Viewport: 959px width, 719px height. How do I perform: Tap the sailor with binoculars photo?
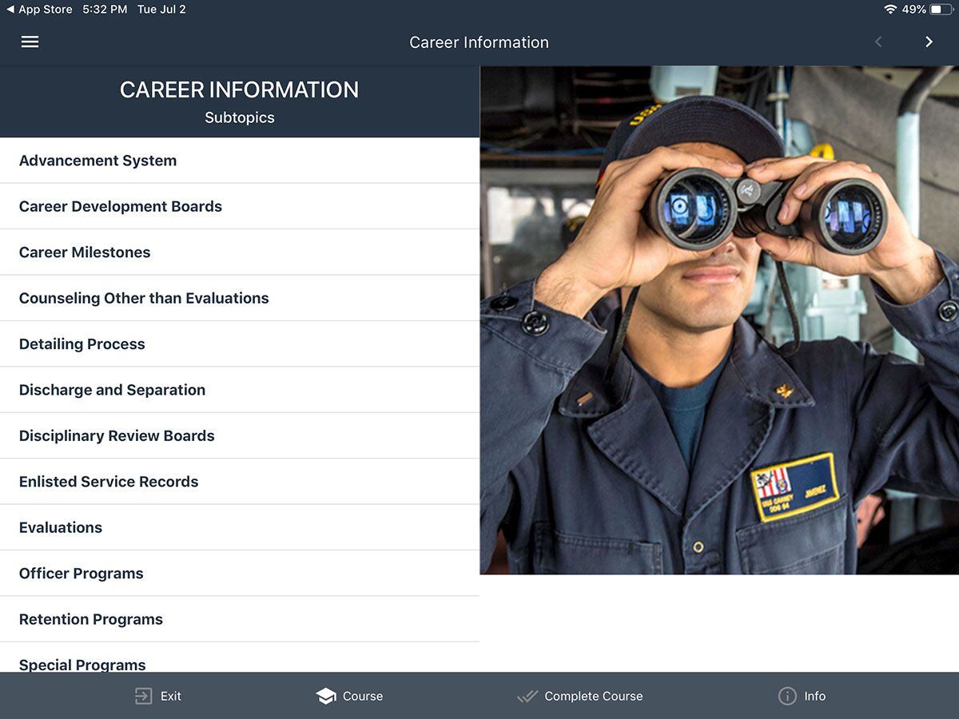click(x=719, y=320)
